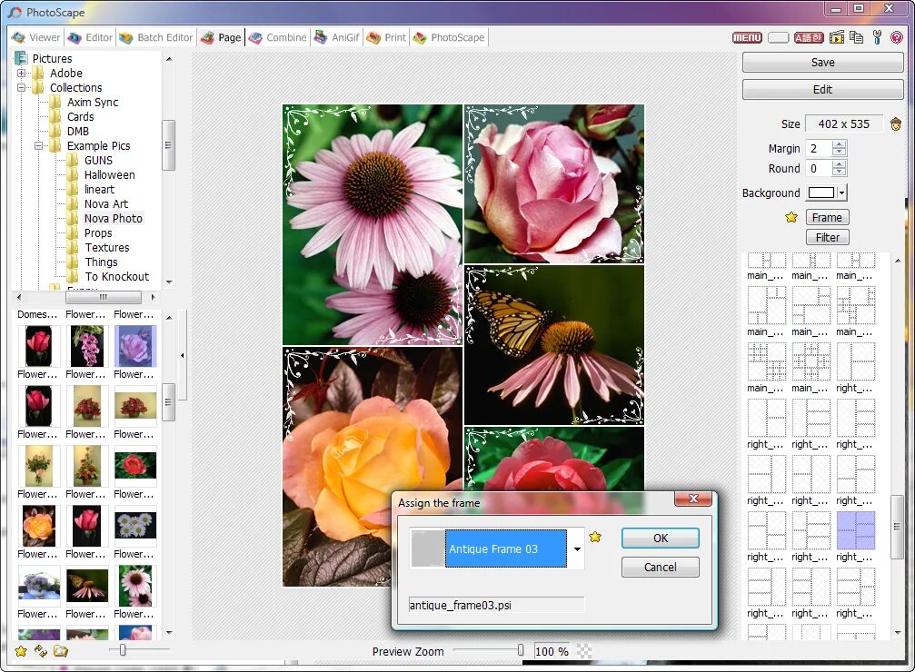Click OK in Assign the frame dialog
The image size is (915, 672).
660,538
